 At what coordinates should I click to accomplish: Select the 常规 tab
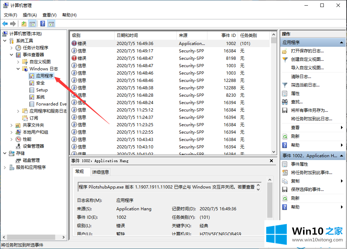(x=79, y=172)
